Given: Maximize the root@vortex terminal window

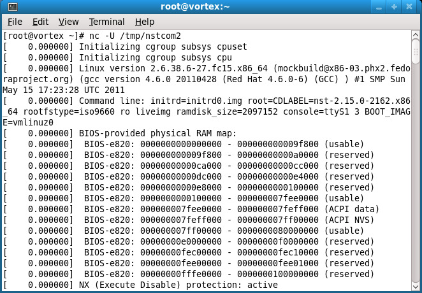Looking at the screenshot, I should [x=395, y=7].
